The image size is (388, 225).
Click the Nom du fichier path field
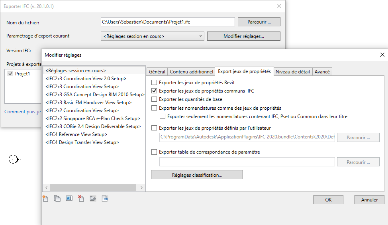click(168, 22)
